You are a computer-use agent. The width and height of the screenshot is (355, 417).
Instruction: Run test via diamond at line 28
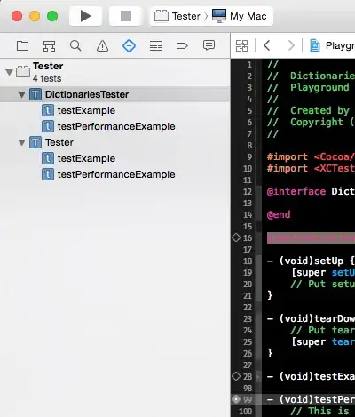(x=236, y=376)
